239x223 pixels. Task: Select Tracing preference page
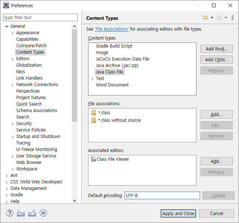[23, 143]
